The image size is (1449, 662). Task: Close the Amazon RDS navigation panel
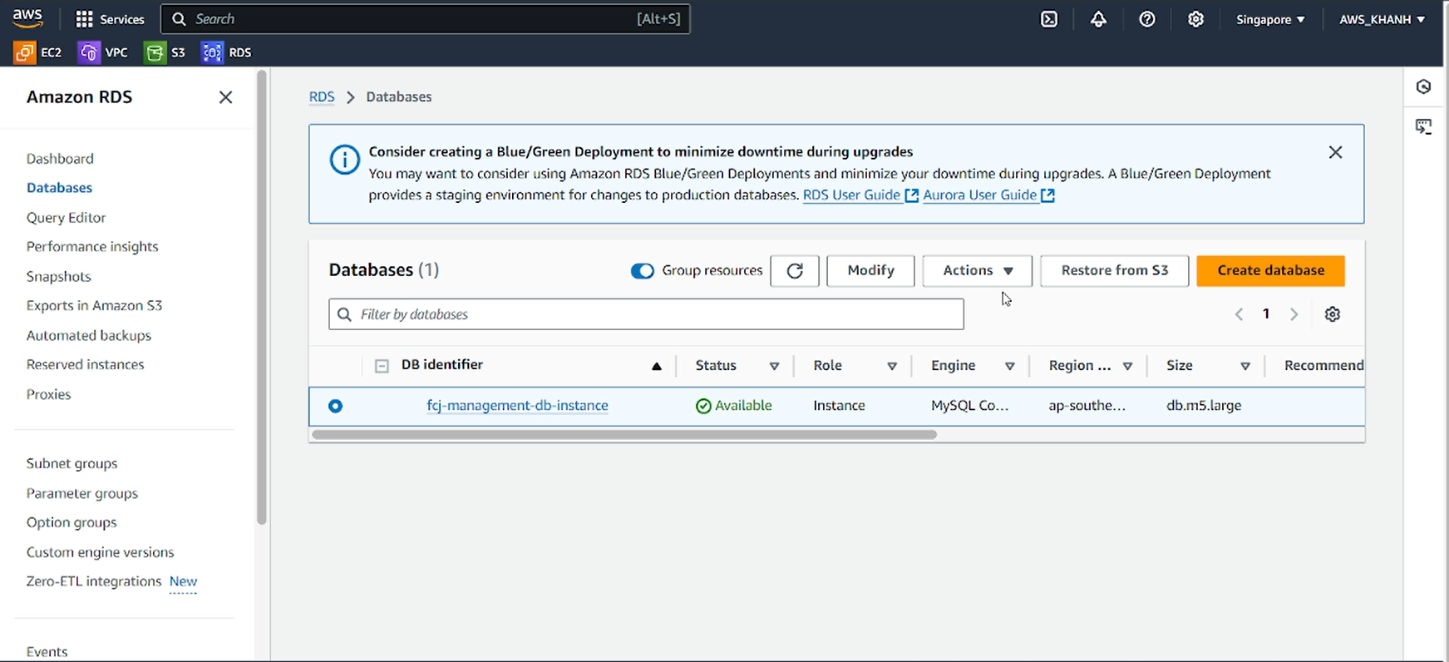225,97
